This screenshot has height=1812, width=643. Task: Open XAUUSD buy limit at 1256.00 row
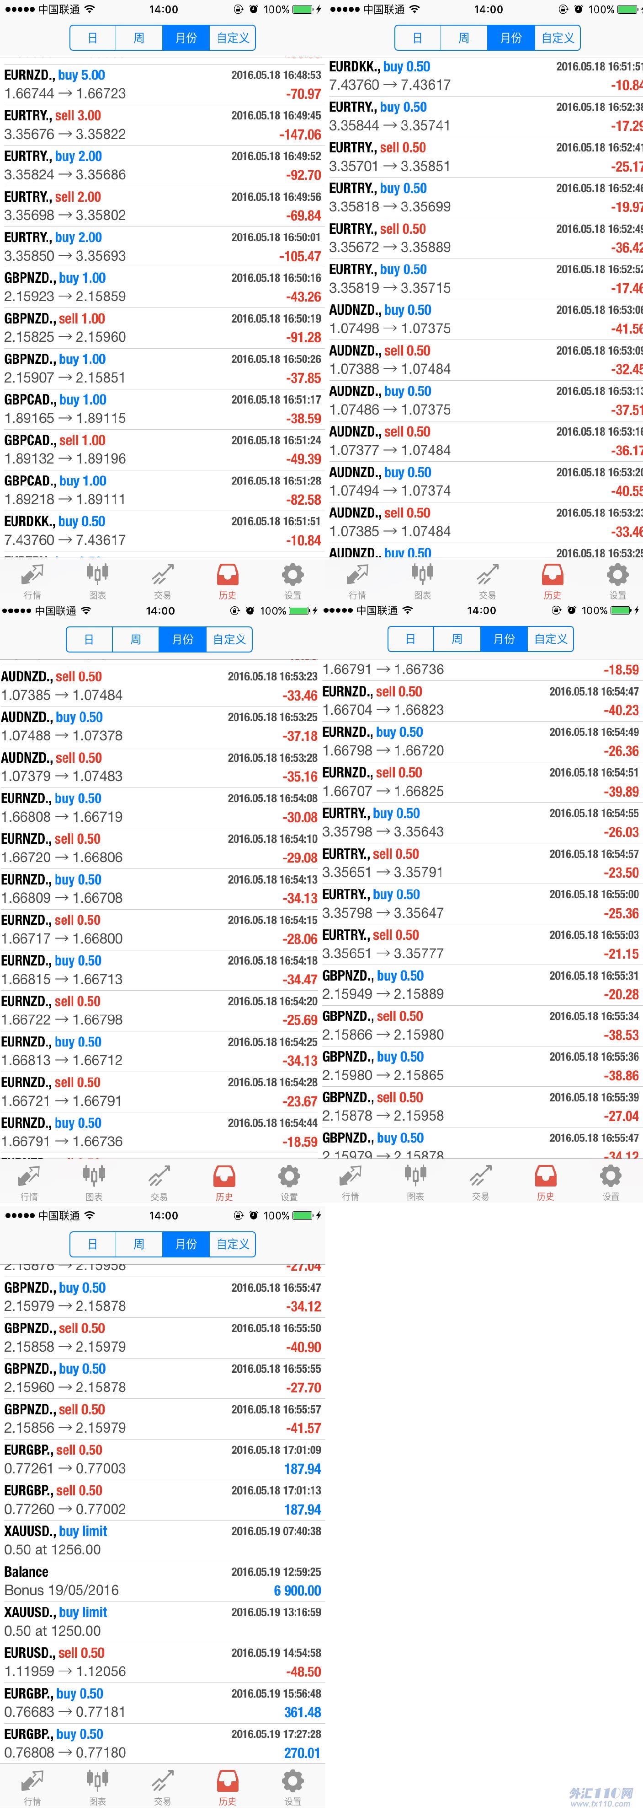[162, 1541]
